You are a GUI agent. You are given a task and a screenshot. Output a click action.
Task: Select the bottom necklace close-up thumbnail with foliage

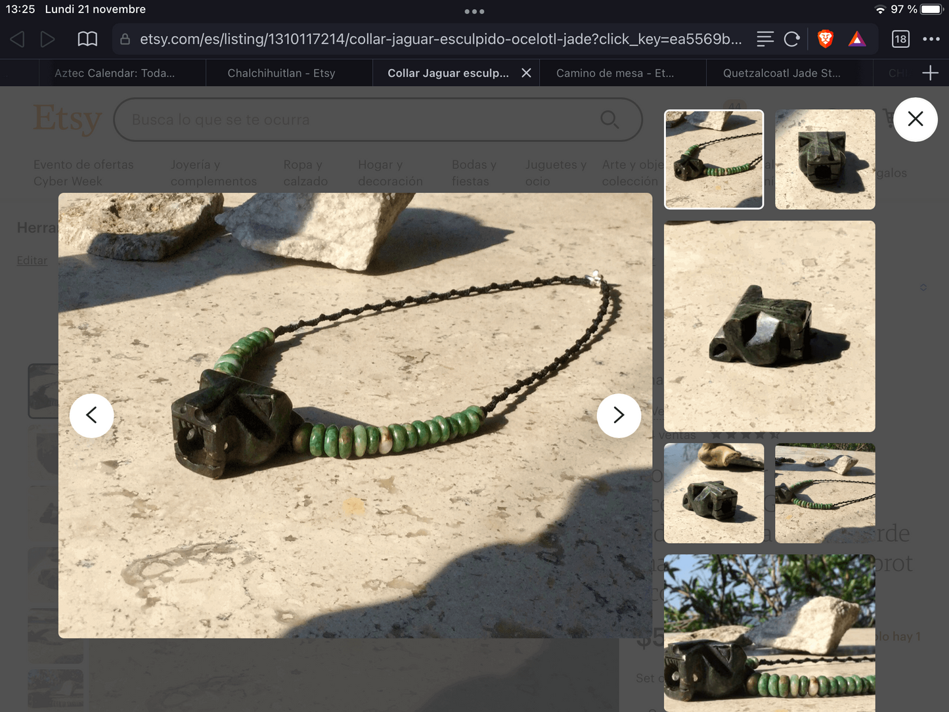769,633
